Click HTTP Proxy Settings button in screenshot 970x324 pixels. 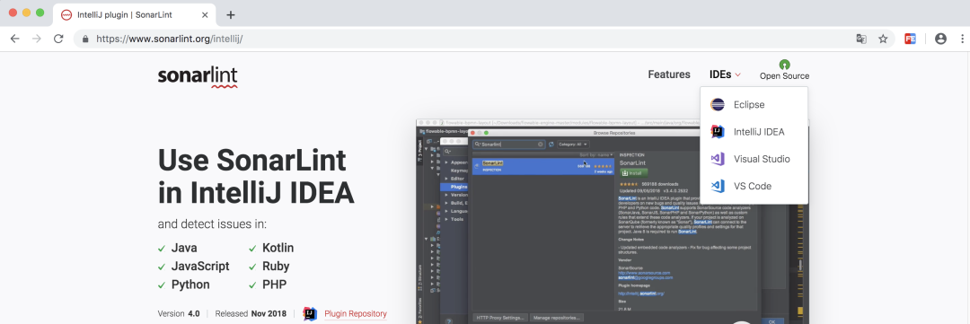(x=500, y=317)
